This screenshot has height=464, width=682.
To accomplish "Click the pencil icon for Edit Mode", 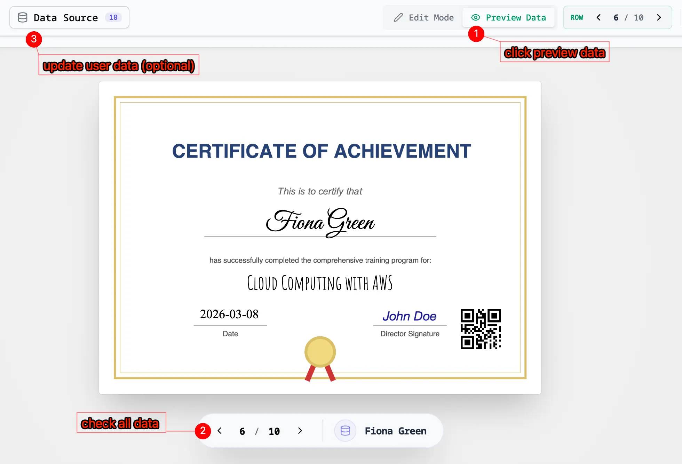I will [398, 17].
